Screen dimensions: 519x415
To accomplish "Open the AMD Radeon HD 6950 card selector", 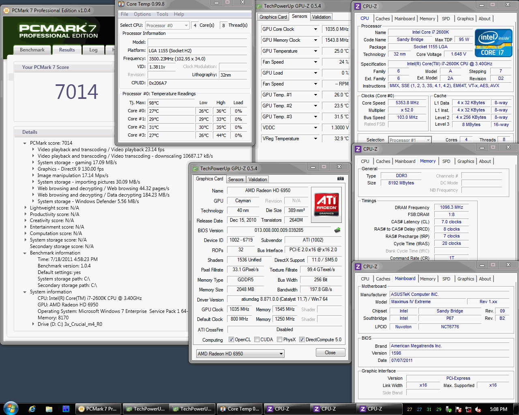I will coord(240,354).
